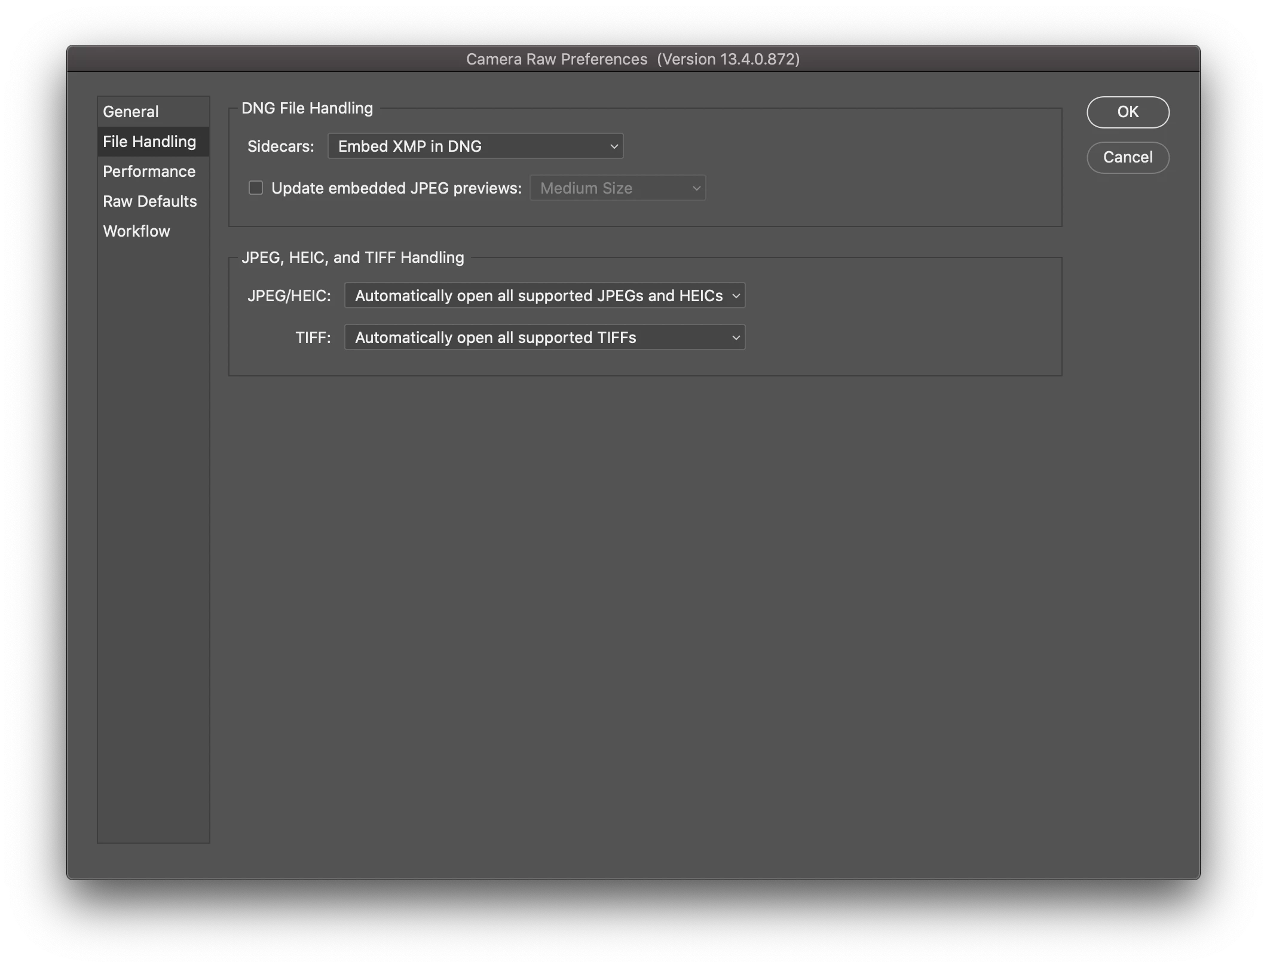The height and width of the screenshot is (968, 1267).
Task: Open the General preferences section
Action: point(130,112)
